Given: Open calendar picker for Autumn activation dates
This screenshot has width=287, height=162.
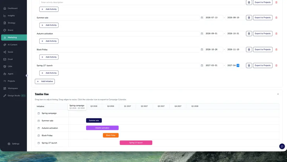Looking at the screenshot, I should click(x=202, y=34).
